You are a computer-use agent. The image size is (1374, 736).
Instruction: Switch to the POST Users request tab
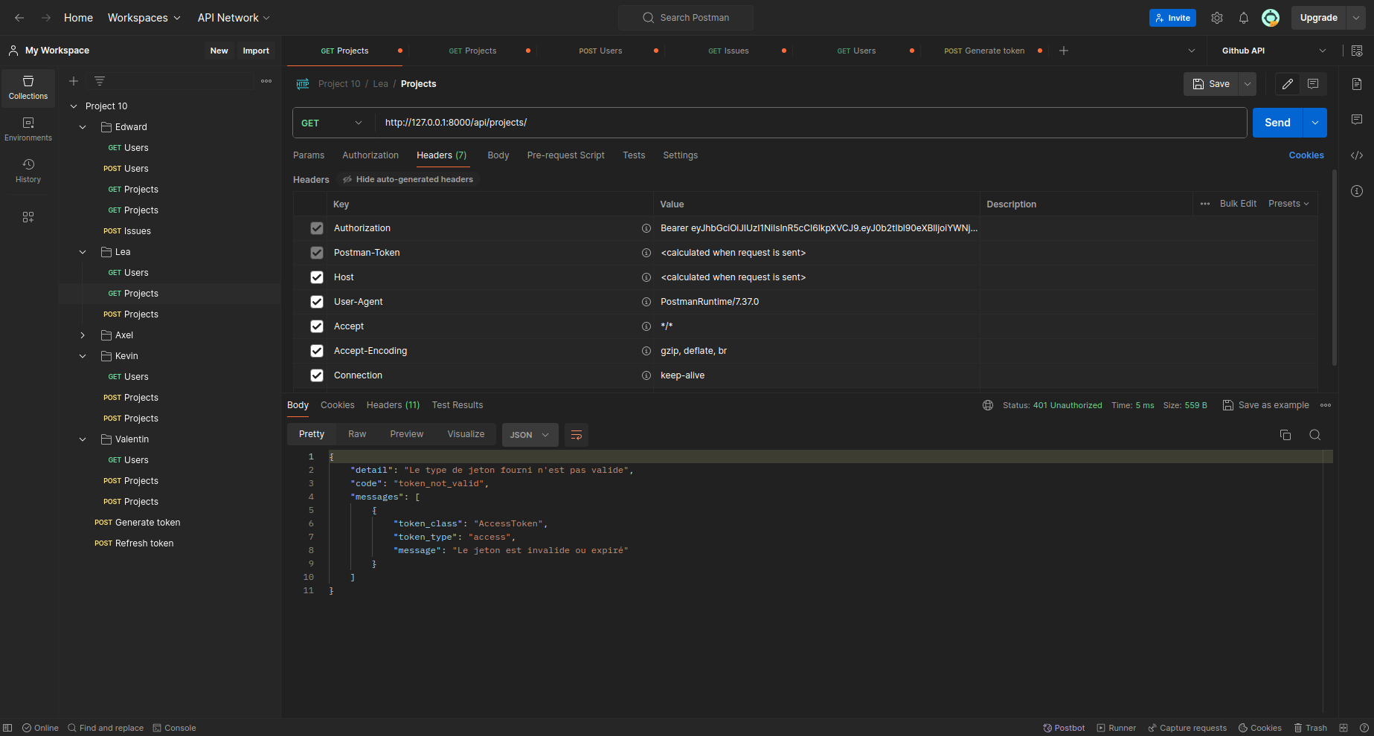click(600, 50)
